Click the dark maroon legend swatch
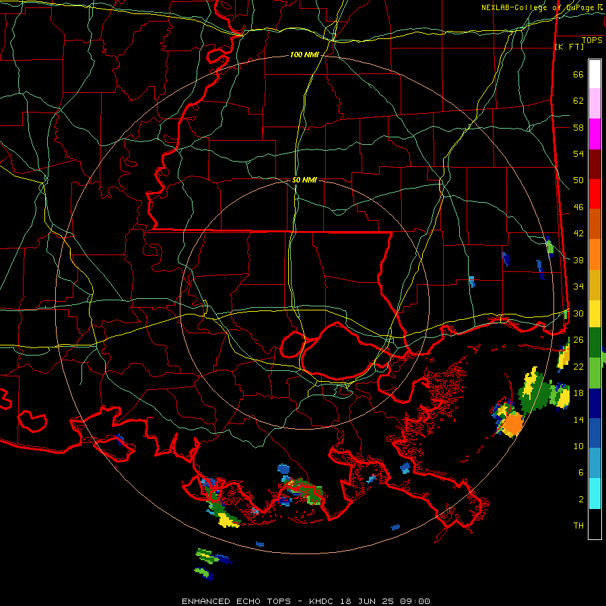 pyautogui.click(x=595, y=164)
